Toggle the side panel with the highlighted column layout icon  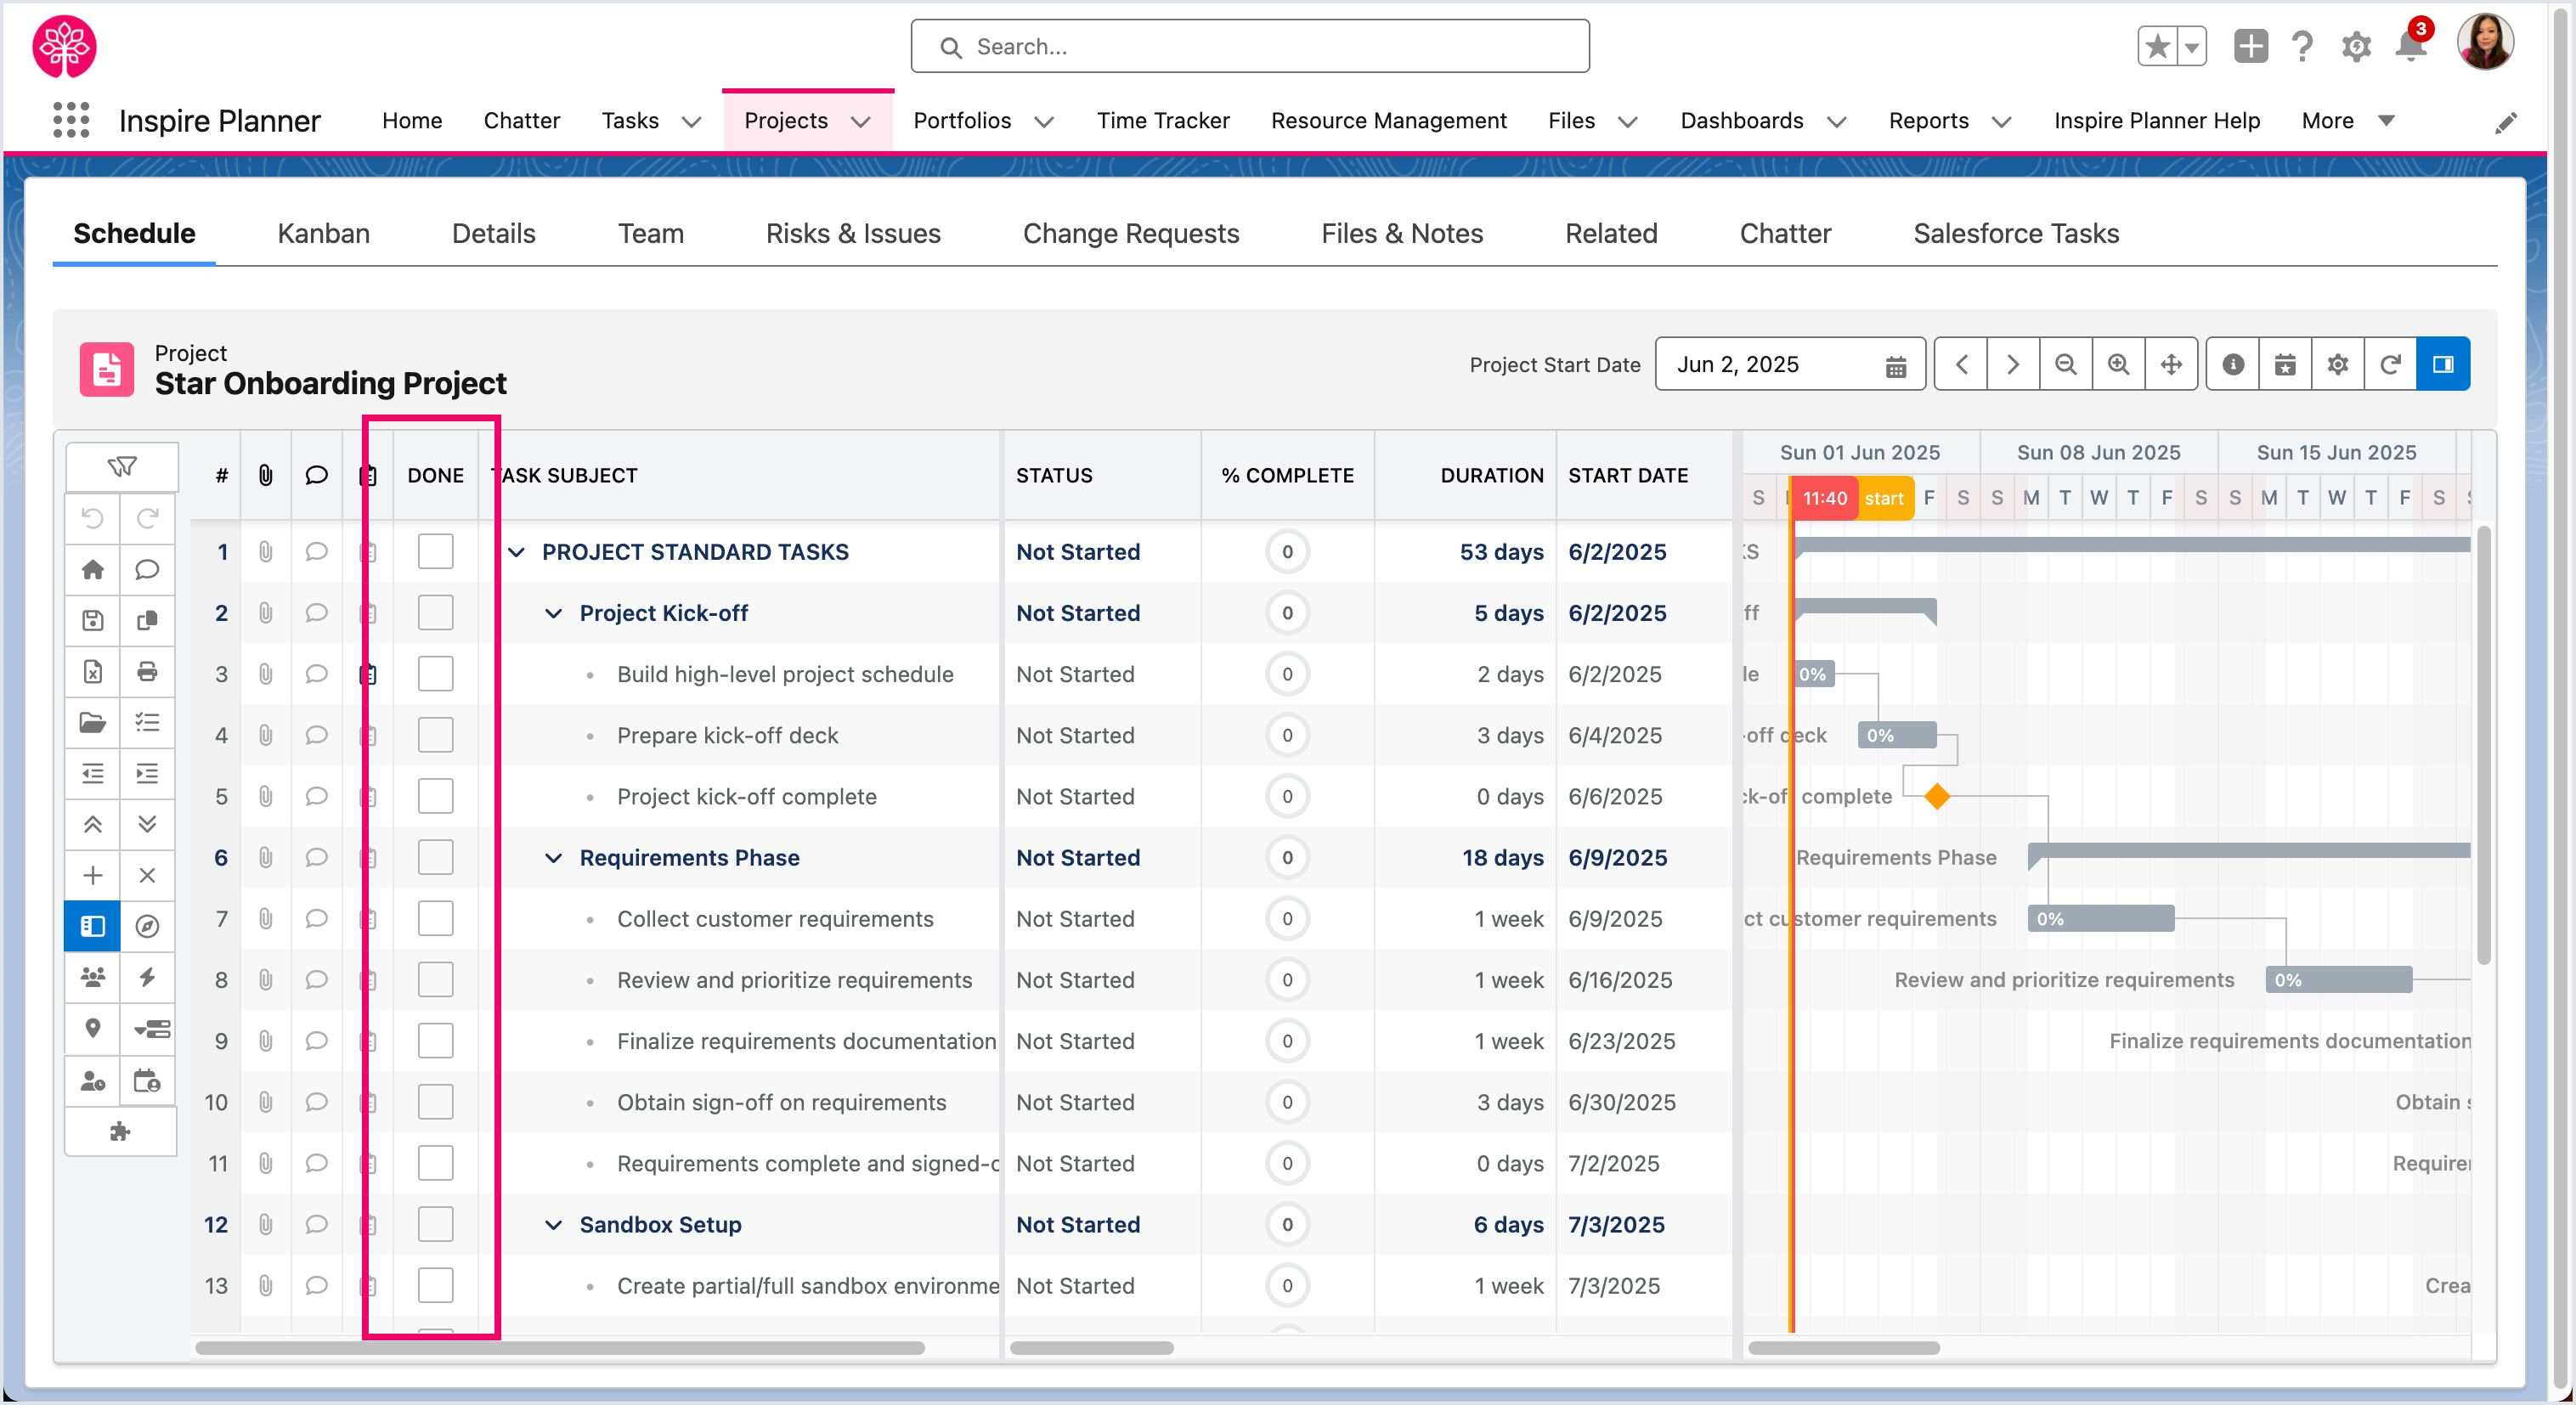click(x=93, y=926)
